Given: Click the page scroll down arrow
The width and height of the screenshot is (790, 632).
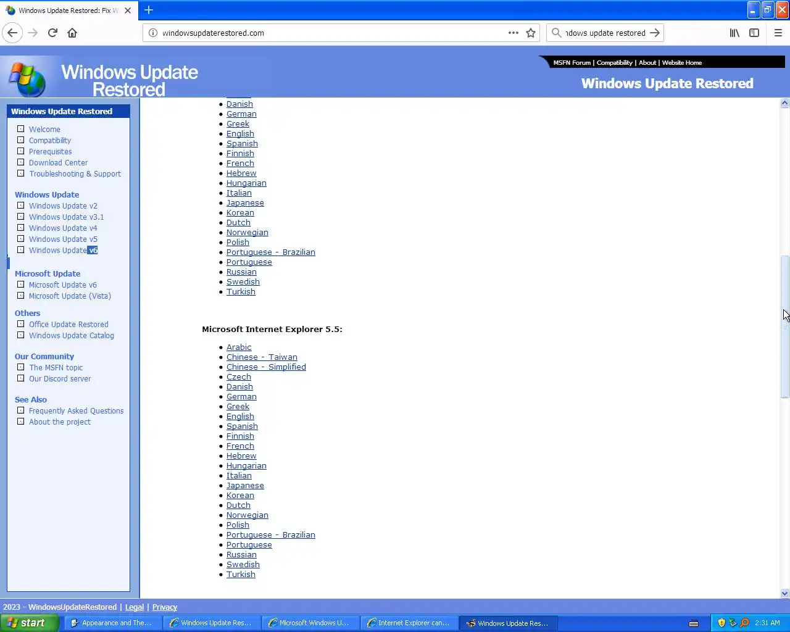Looking at the screenshot, I should pos(784,593).
